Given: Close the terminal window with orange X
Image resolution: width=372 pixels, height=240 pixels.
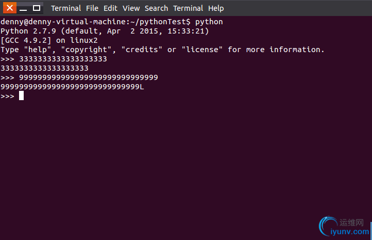Looking at the screenshot, I should tap(10, 8).
